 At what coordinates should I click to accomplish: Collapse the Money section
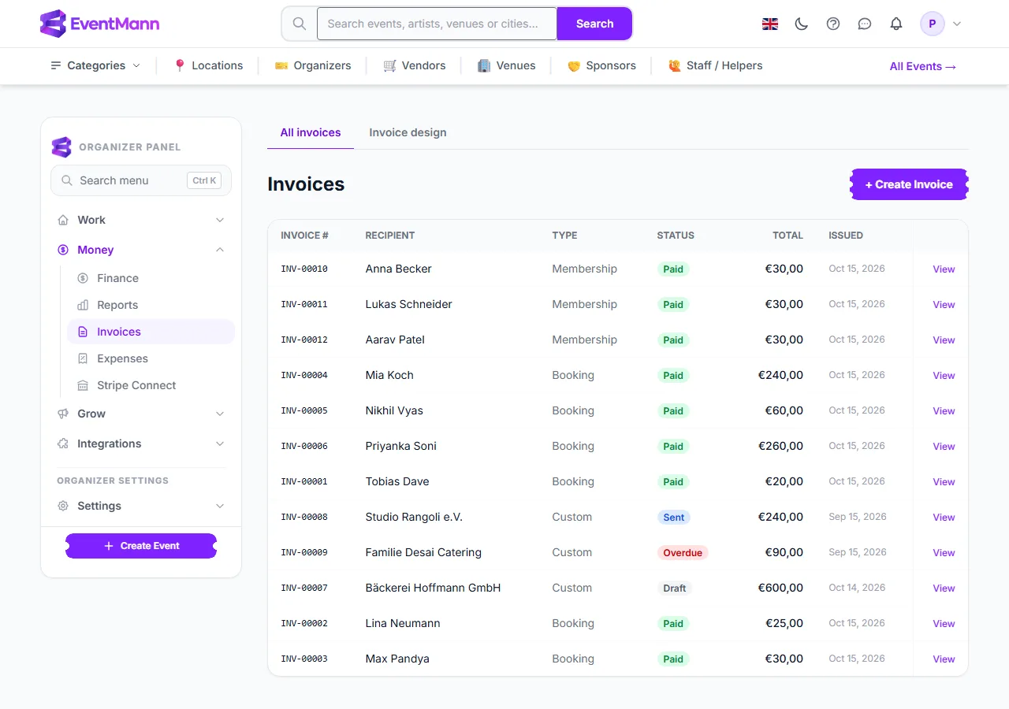click(141, 250)
